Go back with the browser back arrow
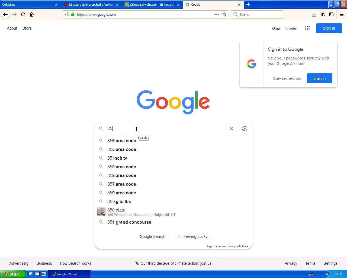The height and width of the screenshot is (278, 347). [x=5, y=14]
